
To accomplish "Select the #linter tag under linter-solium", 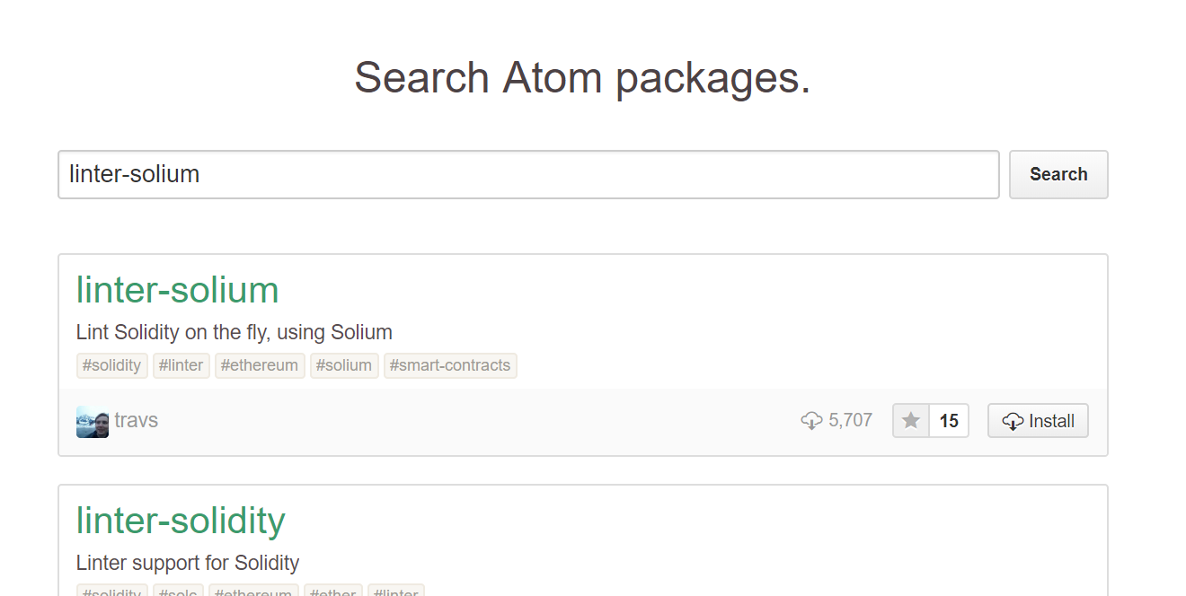I will click(181, 365).
